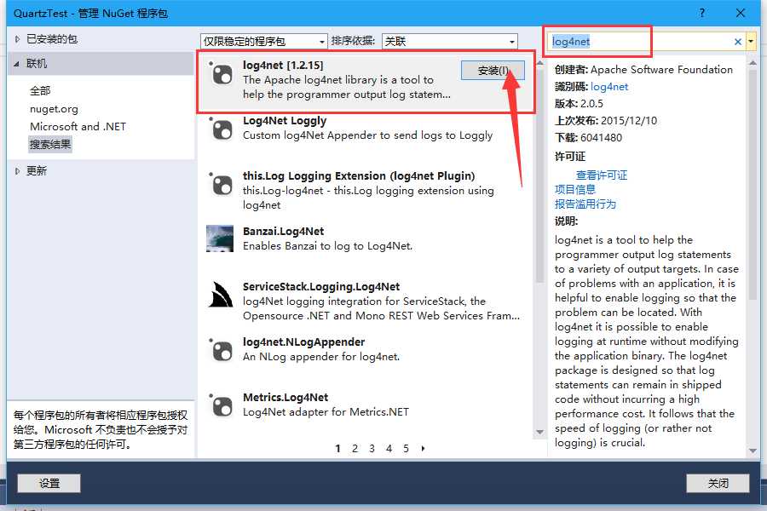
Task: Collapse the 联机 tree node
Action: tap(17, 64)
